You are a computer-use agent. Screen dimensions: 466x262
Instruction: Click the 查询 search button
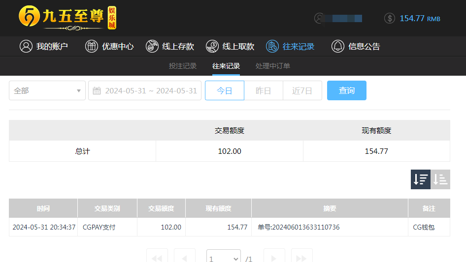346,90
